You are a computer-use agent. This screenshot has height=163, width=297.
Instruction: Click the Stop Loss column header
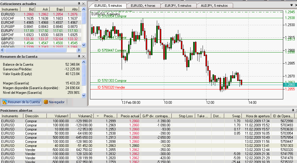[184, 116]
